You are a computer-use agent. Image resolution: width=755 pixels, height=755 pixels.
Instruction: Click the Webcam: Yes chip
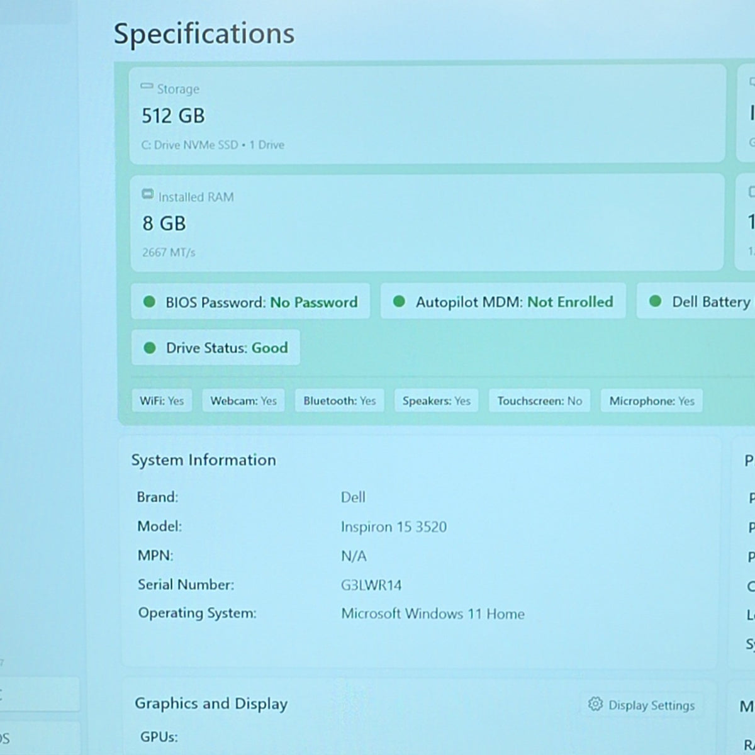(x=243, y=401)
